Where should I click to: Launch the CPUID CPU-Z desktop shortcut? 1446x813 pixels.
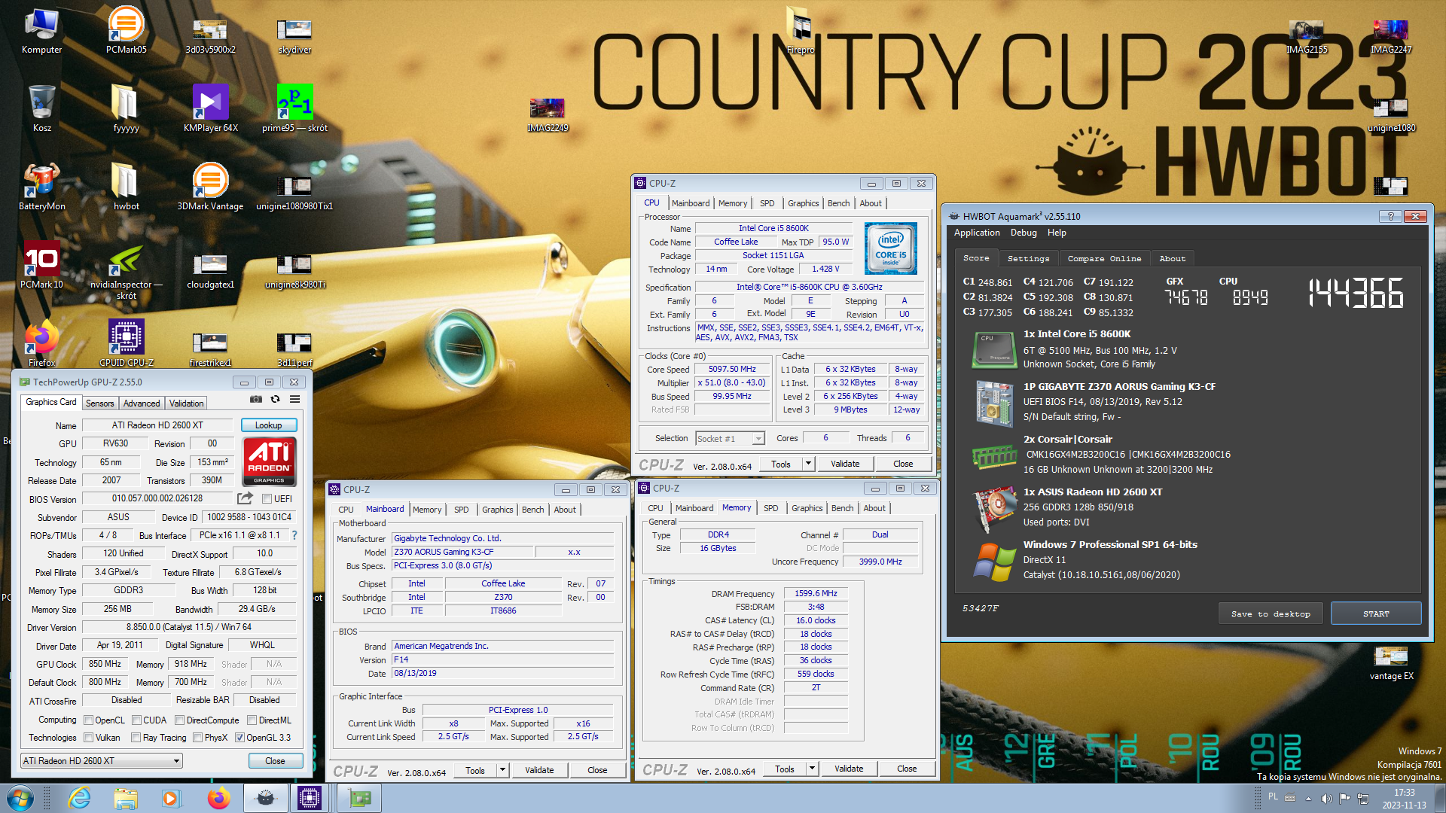click(x=126, y=343)
